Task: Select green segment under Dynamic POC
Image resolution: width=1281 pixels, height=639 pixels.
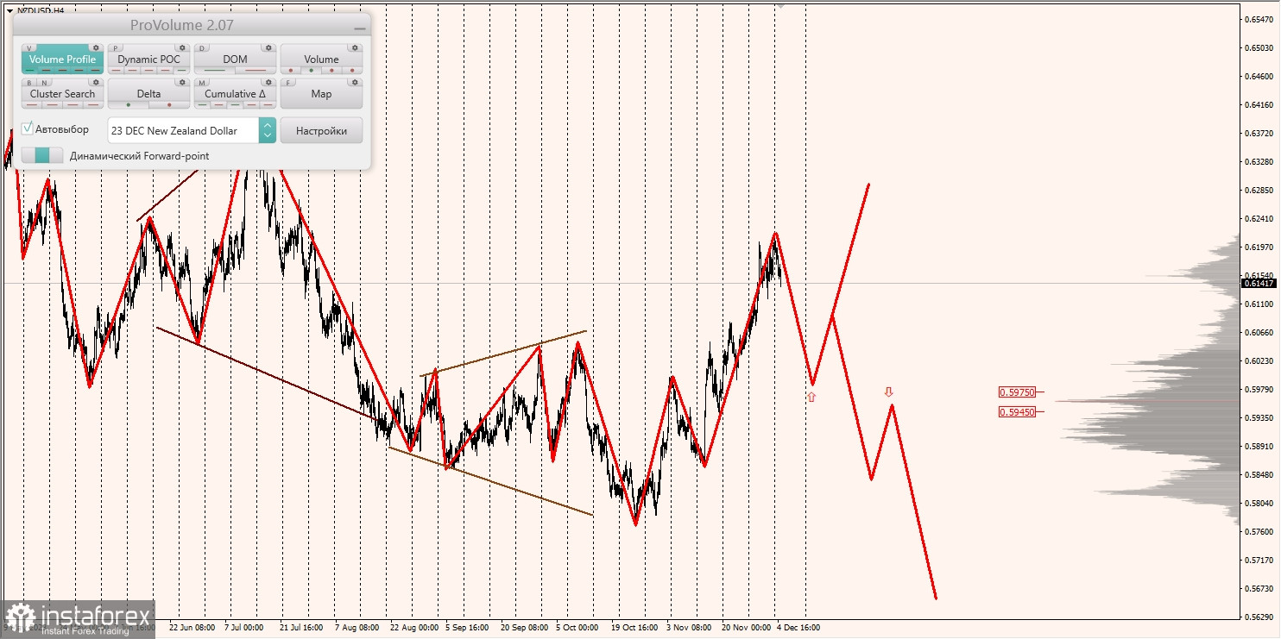Action: [181, 70]
